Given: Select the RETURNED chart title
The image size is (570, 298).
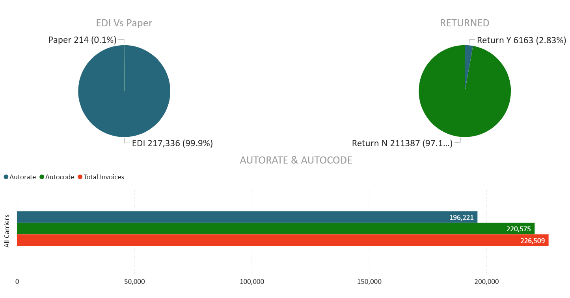Looking at the screenshot, I should 464,23.
